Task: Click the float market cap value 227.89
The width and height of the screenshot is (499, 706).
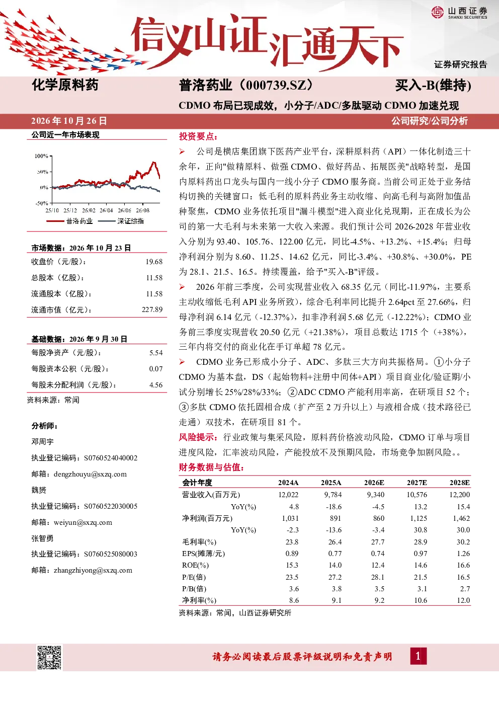Action: (152, 309)
